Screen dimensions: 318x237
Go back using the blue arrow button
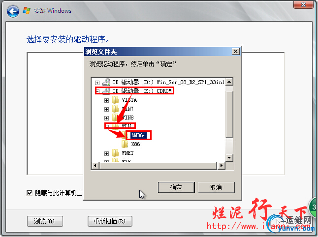[13, 11]
